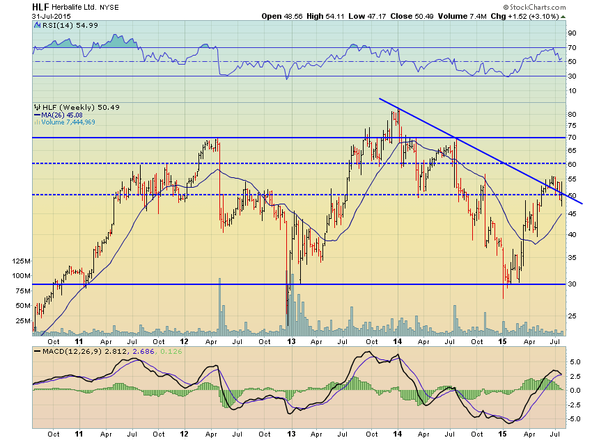Click the RSI axis label 70
The height and width of the screenshot is (440, 592).
click(x=572, y=48)
